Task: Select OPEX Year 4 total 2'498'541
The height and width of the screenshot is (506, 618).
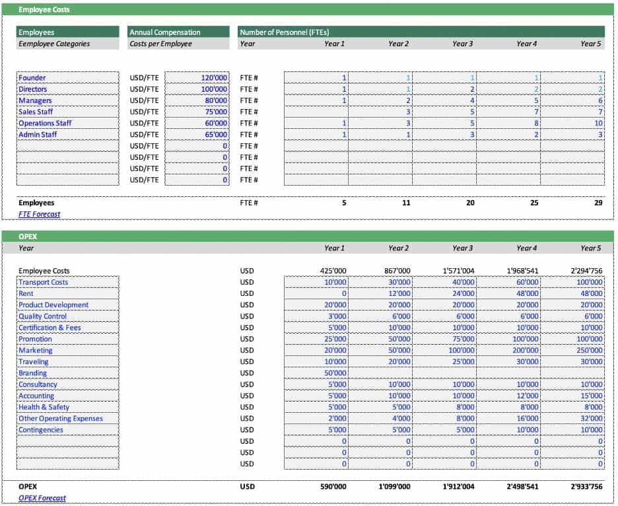Action: coord(522,487)
